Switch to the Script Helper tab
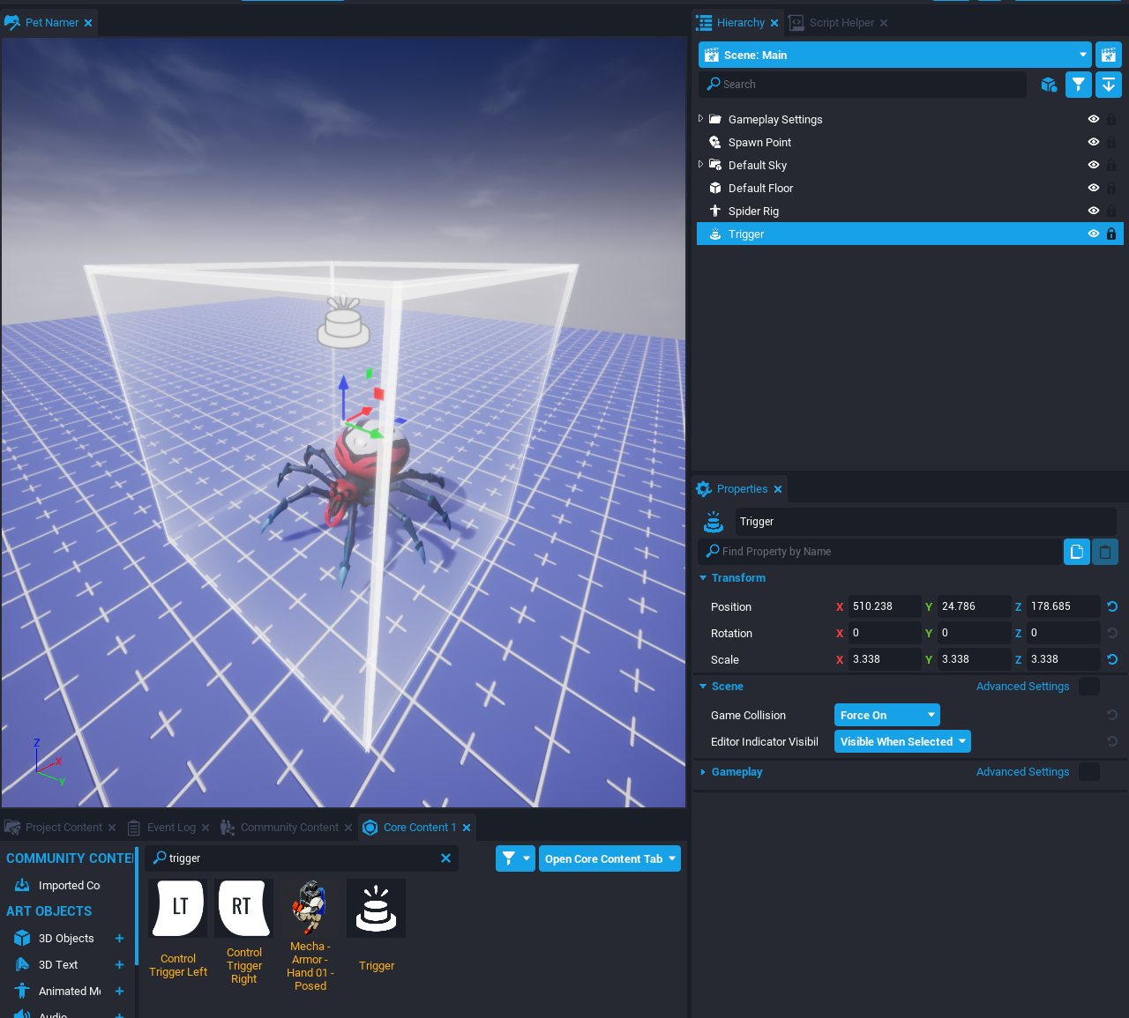This screenshot has width=1129, height=1018. 841,23
